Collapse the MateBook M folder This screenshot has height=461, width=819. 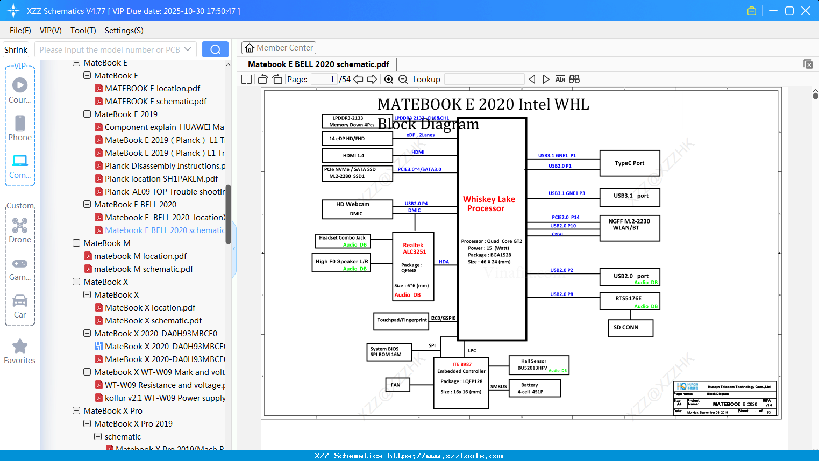coord(76,243)
